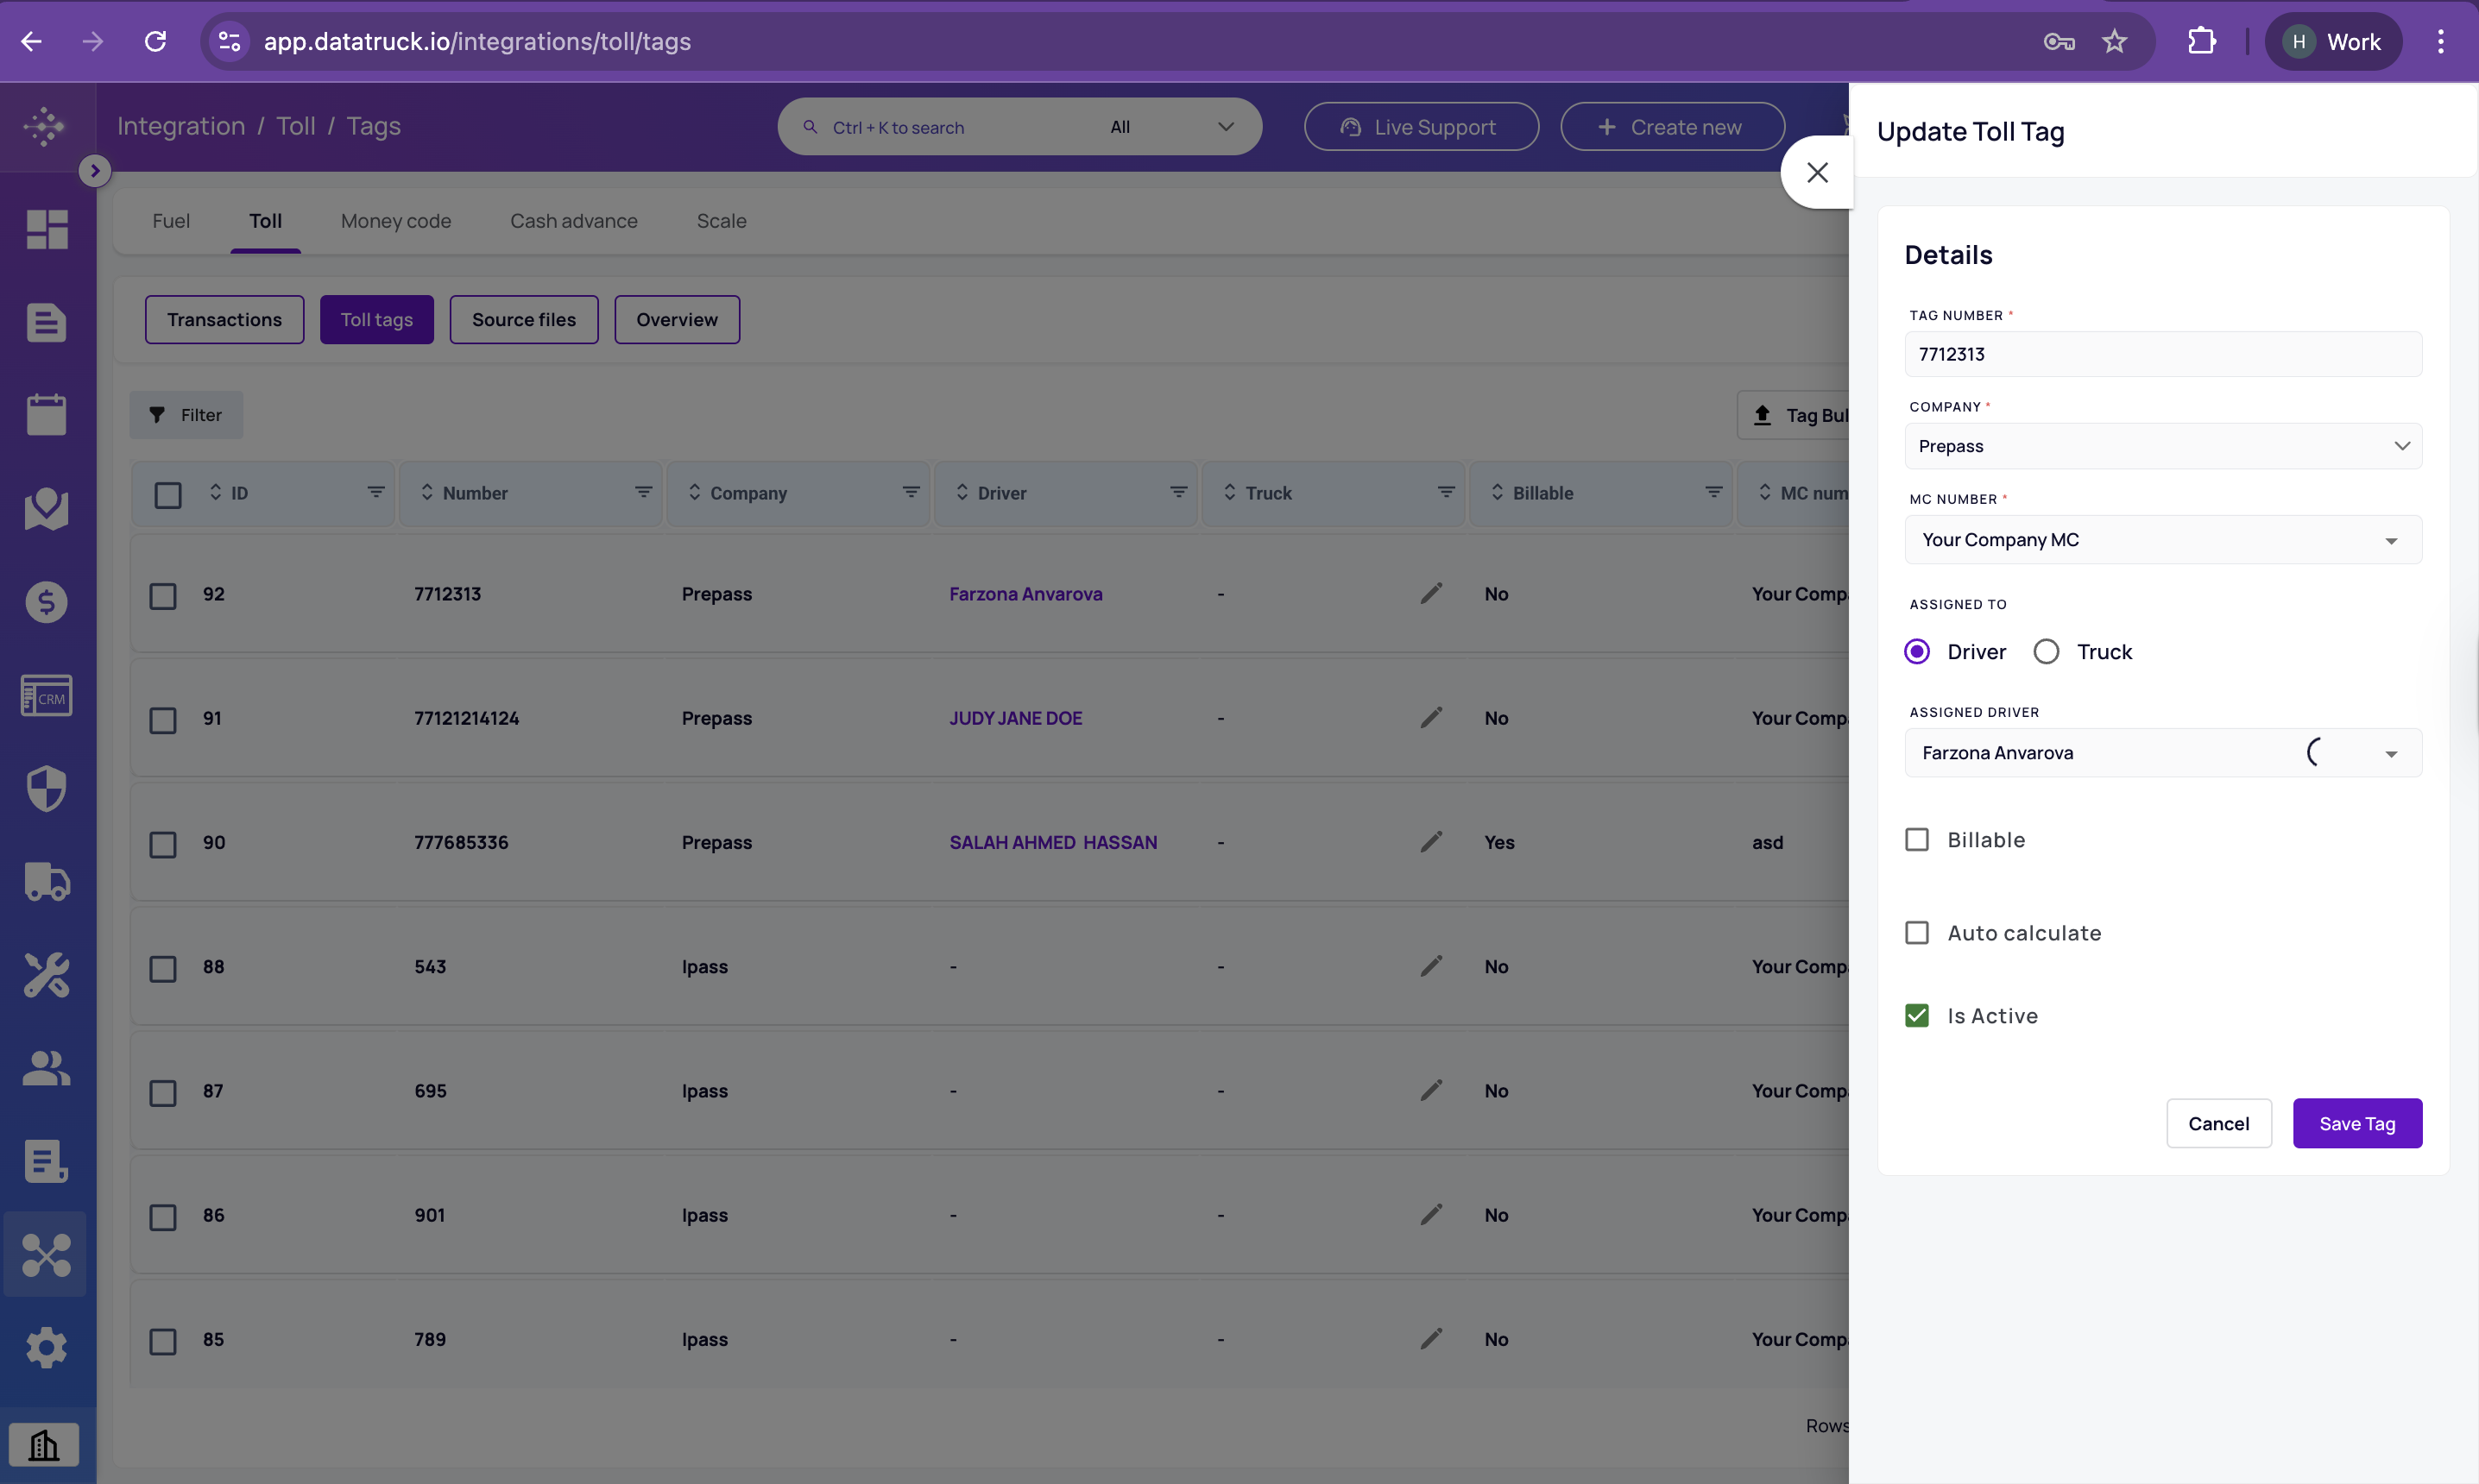
Task: Open the dashboard icon in sidebar
Action: pyautogui.click(x=46, y=229)
